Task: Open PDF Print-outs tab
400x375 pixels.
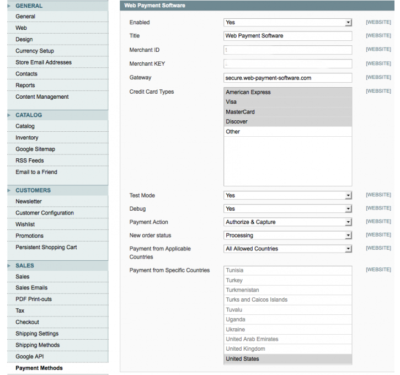Action: [57, 299]
